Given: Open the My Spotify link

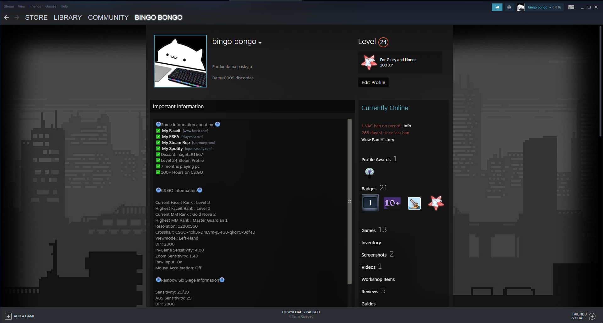Looking at the screenshot, I should tap(173, 148).
